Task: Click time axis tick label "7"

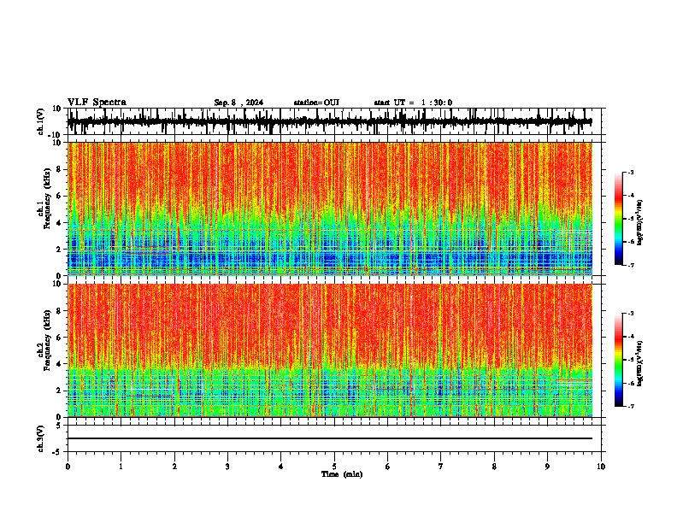Action: click(441, 467)
